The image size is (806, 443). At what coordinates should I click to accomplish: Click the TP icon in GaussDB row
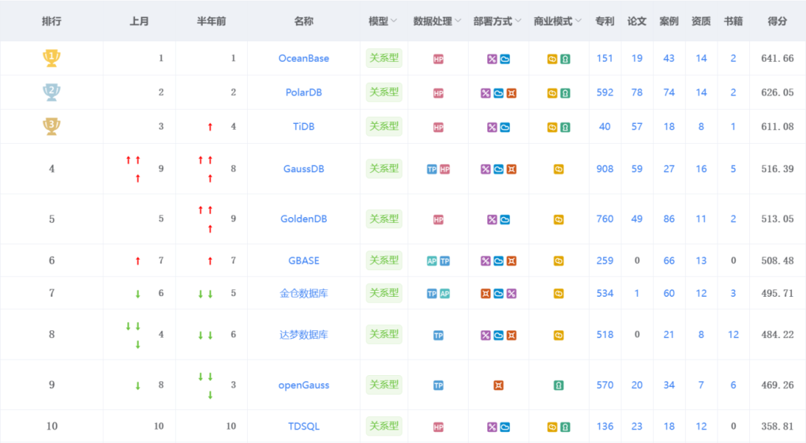[432, 169]
